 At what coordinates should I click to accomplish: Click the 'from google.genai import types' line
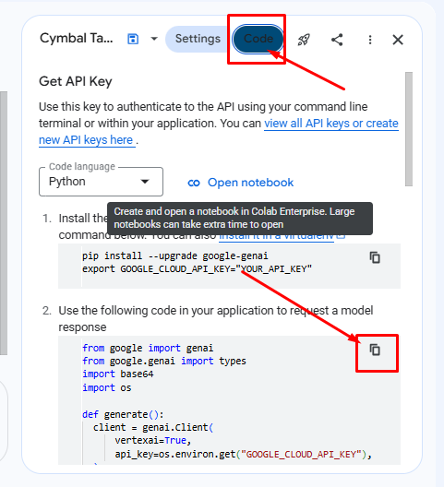click(x=164, y=361)
